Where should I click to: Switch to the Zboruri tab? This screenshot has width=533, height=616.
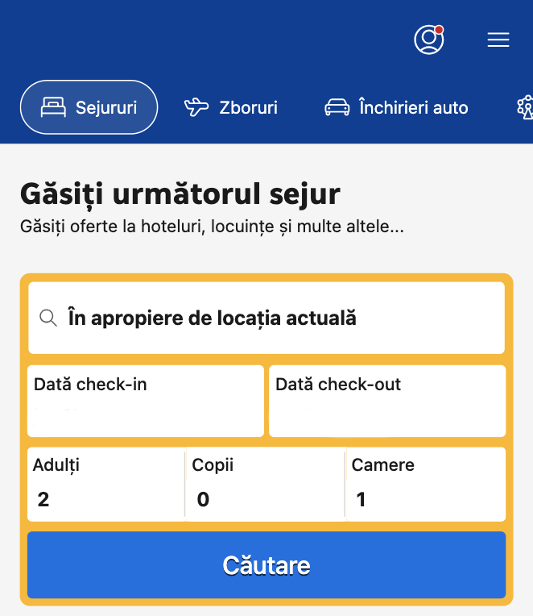tap(231, 107)
